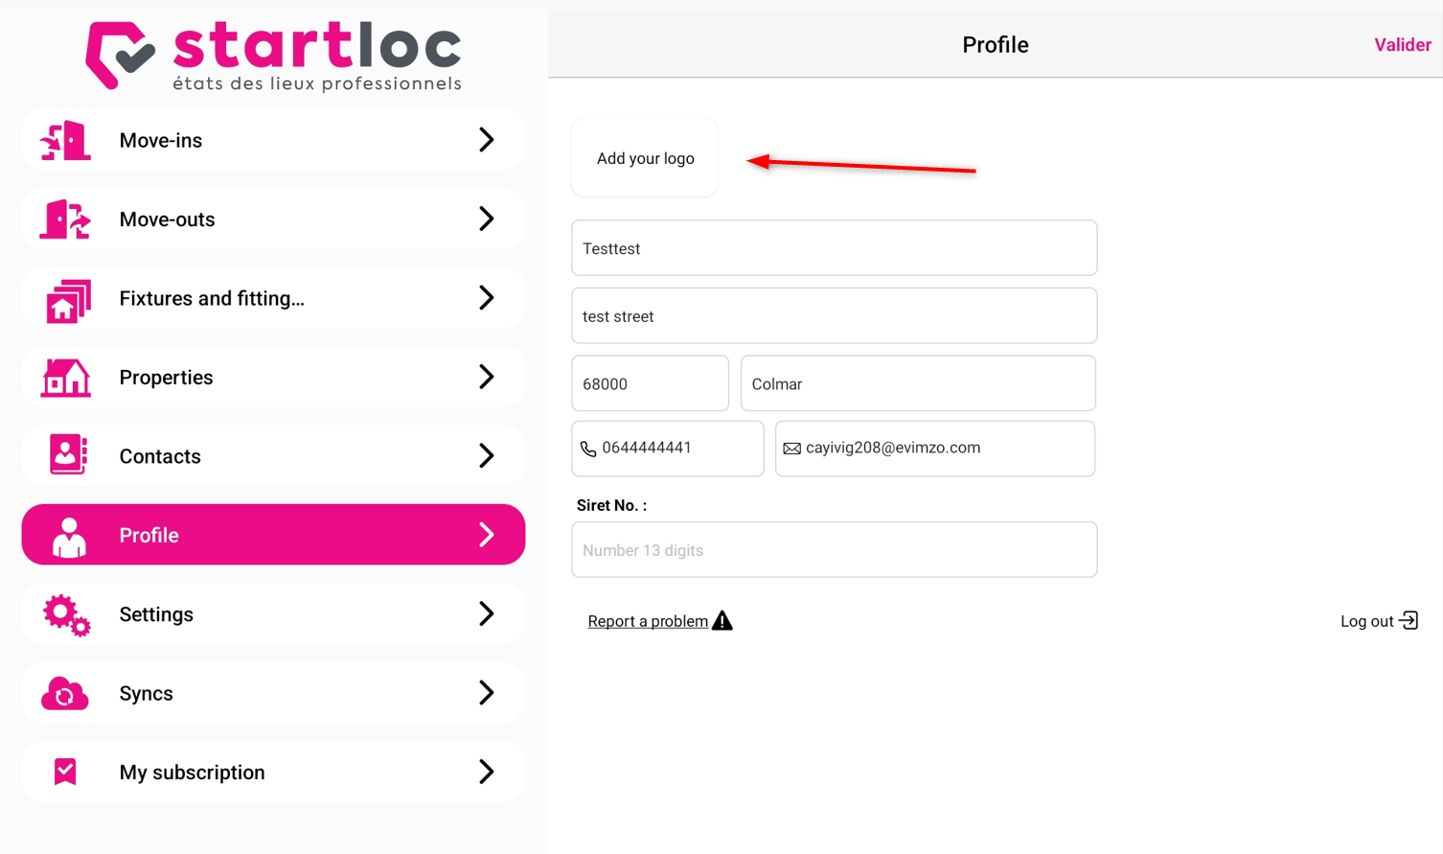Log out of the account
Screen dimensions: 1443x854
coord(1379,621)
